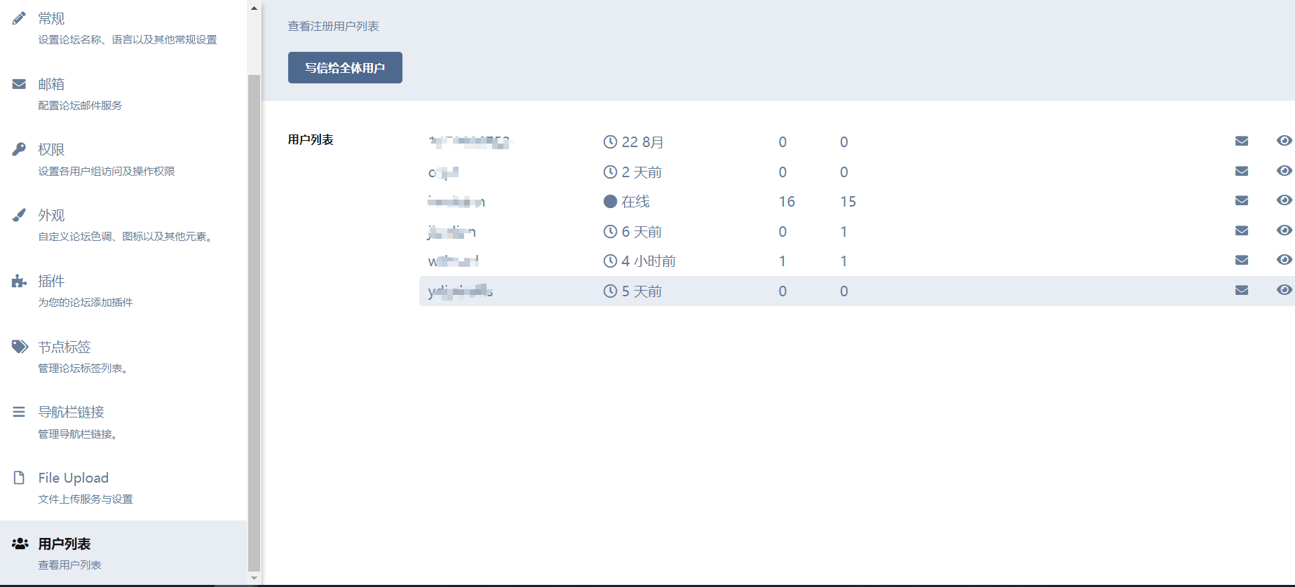The image size is (1295, 587).
Task: Click the sidebar scrollbar down arrow
Action: 254,579
